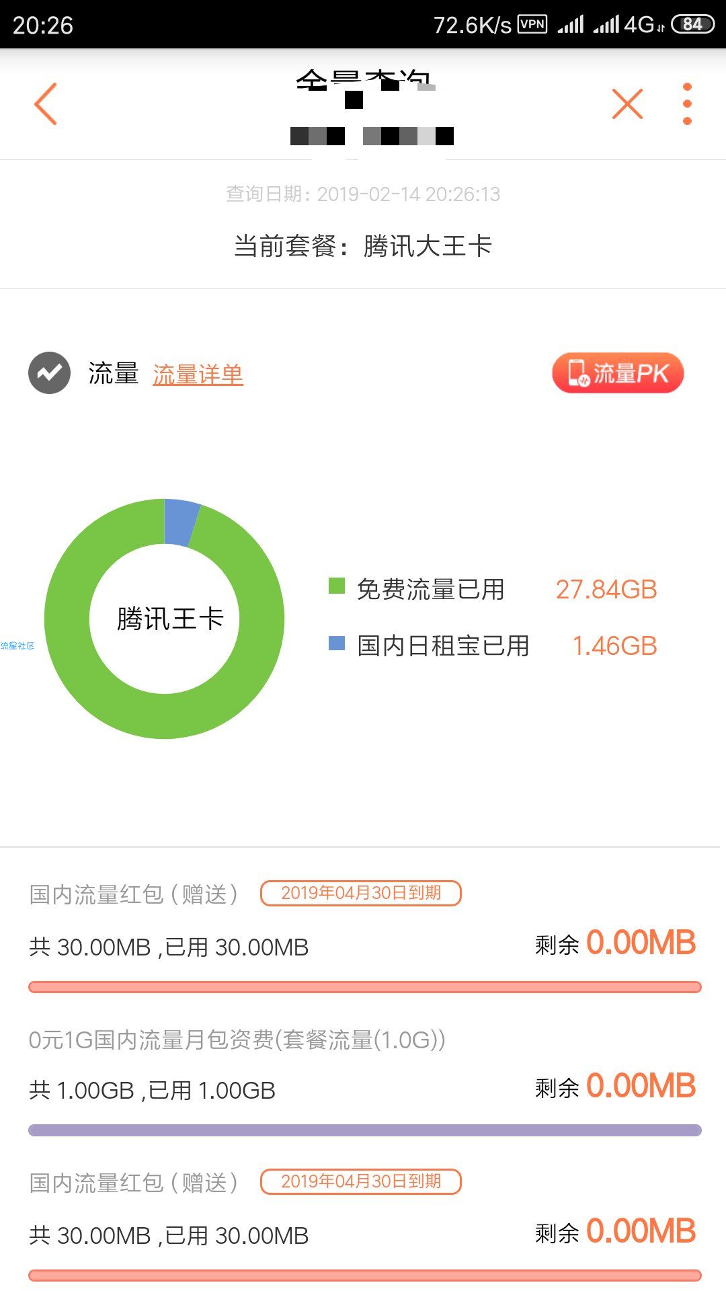Open the three-dot overflow menu
726x1291 pixels.
click(687, 104)
